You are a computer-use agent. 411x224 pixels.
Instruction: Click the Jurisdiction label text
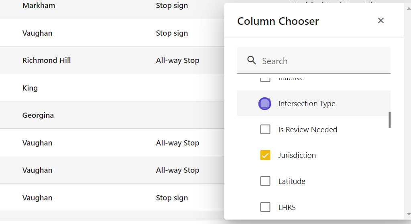tap(297, 155)
